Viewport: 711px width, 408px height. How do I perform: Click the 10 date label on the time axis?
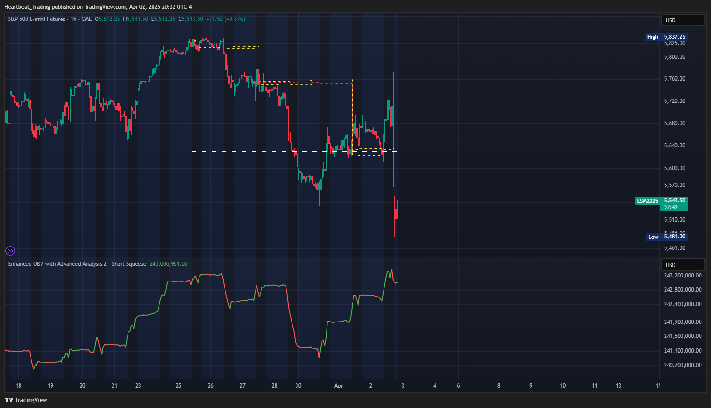pos(563,386)
